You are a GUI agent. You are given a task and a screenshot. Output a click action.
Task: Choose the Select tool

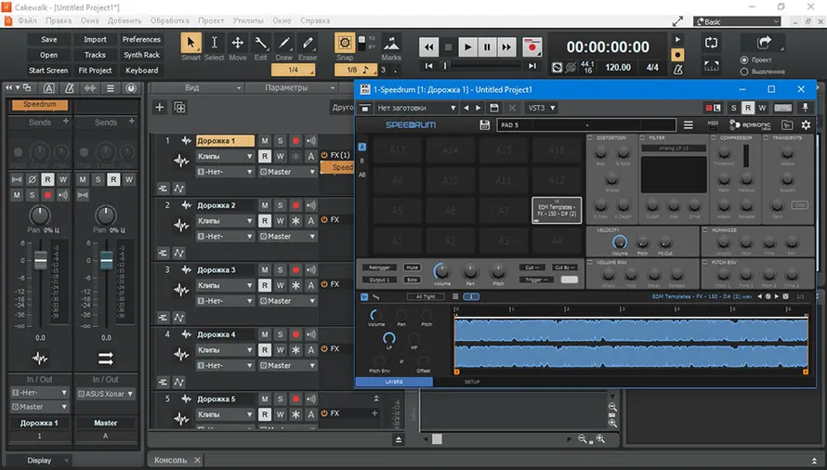[x=214, y=43]
